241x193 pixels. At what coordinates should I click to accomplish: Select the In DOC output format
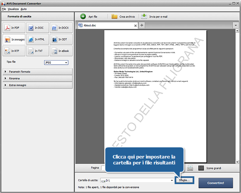(37, 28)
